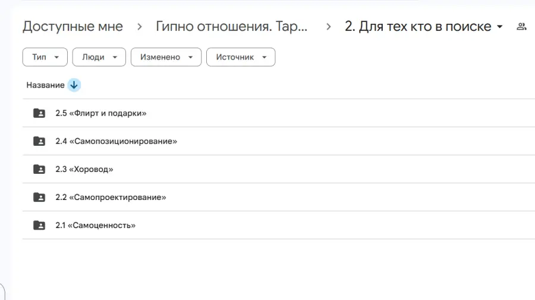
Task: Open the Люди filter dropdown
Action: [99, 57]
